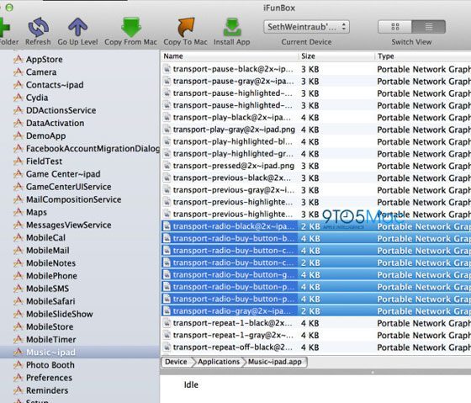Click the Refresh toolbar icon

(38, 27)
